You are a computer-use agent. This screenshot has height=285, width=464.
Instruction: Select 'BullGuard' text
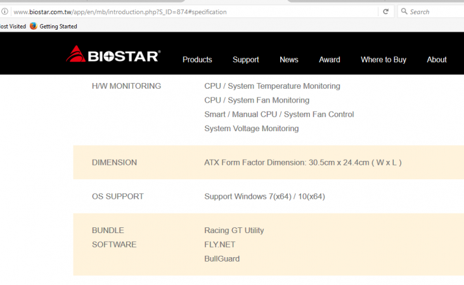click(222, 258)
